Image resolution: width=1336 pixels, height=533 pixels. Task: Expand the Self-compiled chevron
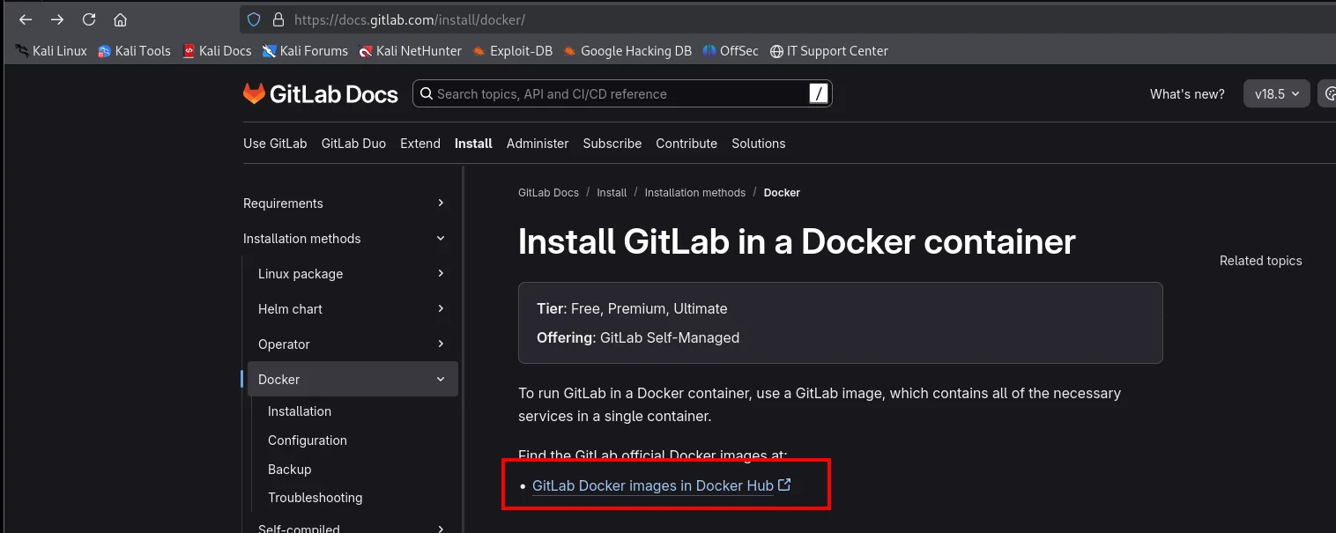[441, 528]
